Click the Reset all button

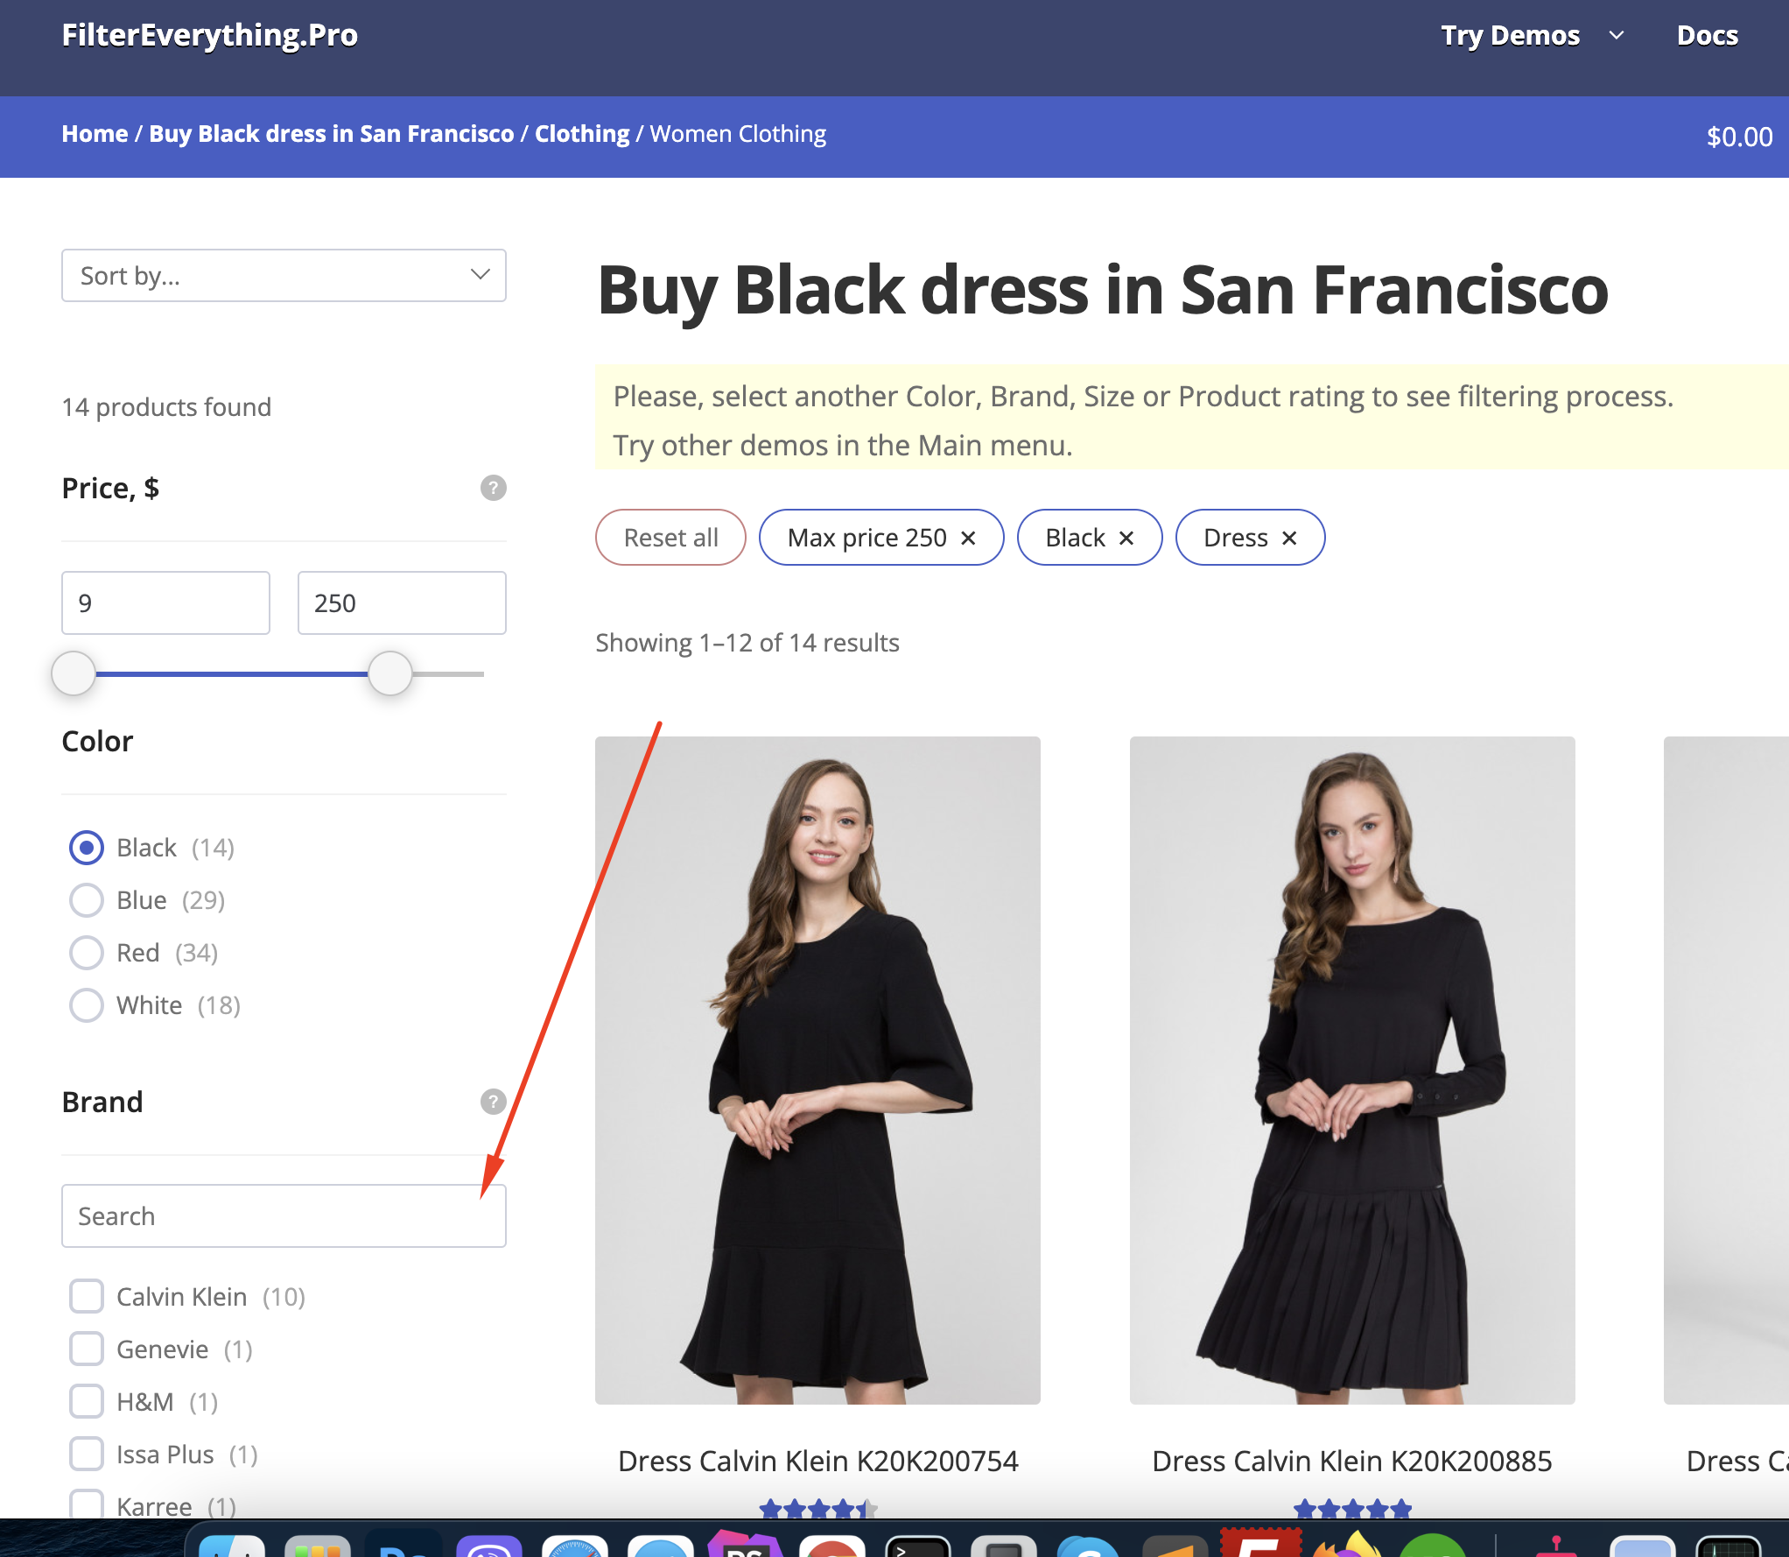coord(670,538)
